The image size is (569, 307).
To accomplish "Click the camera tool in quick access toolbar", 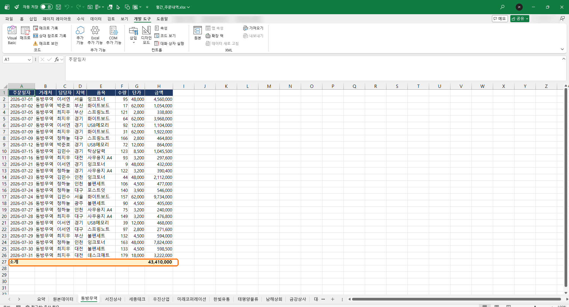I will [90, 7].
